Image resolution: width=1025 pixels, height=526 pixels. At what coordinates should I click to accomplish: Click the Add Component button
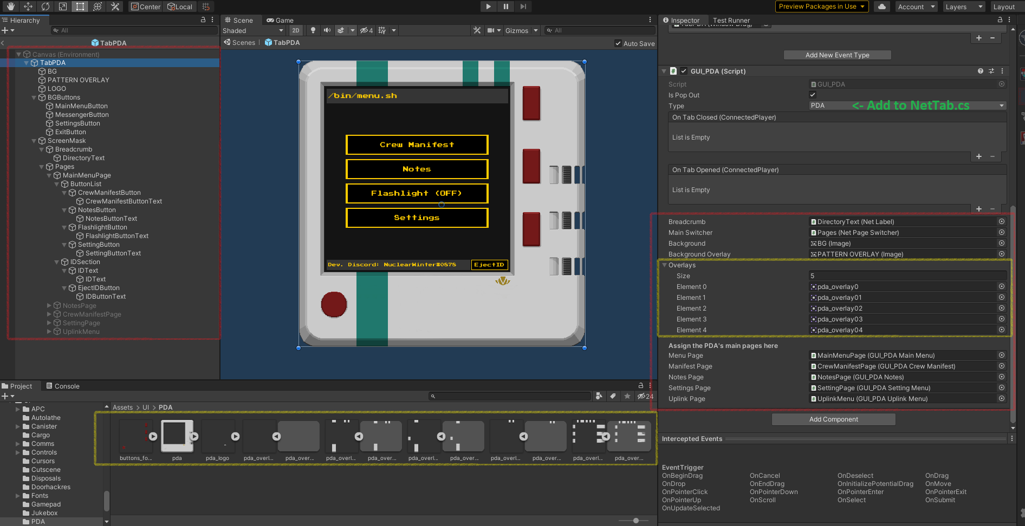tap(833, 419)
